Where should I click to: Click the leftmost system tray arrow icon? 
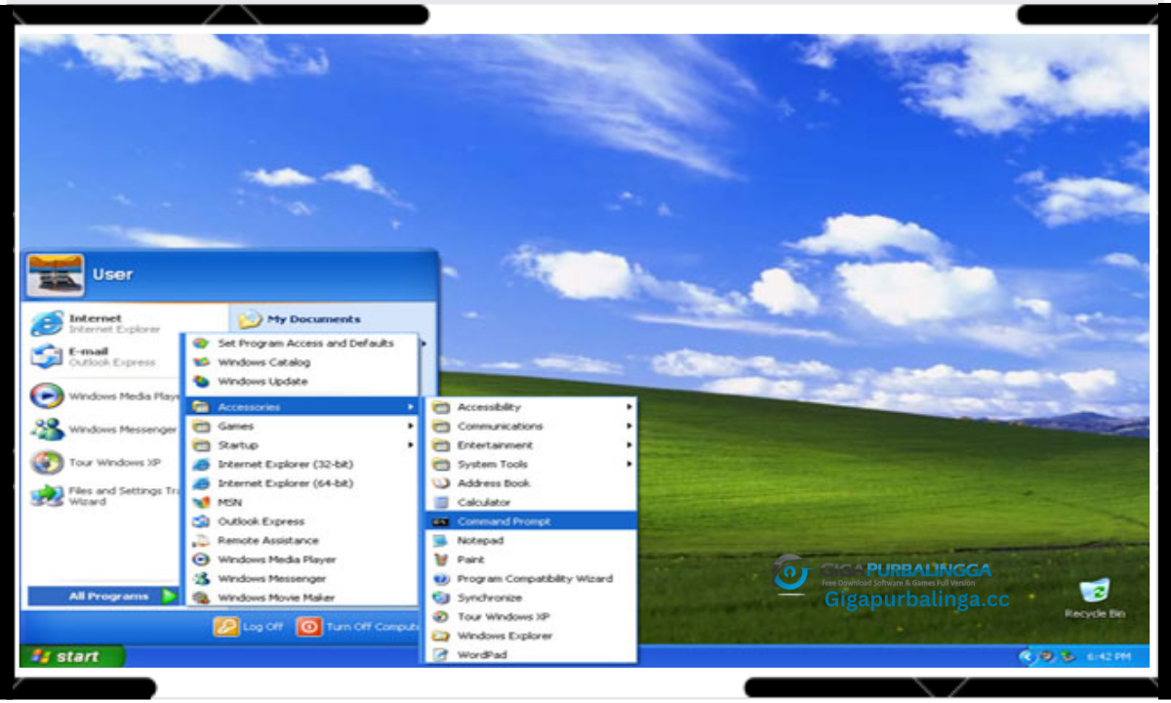tap(1026, 657)
